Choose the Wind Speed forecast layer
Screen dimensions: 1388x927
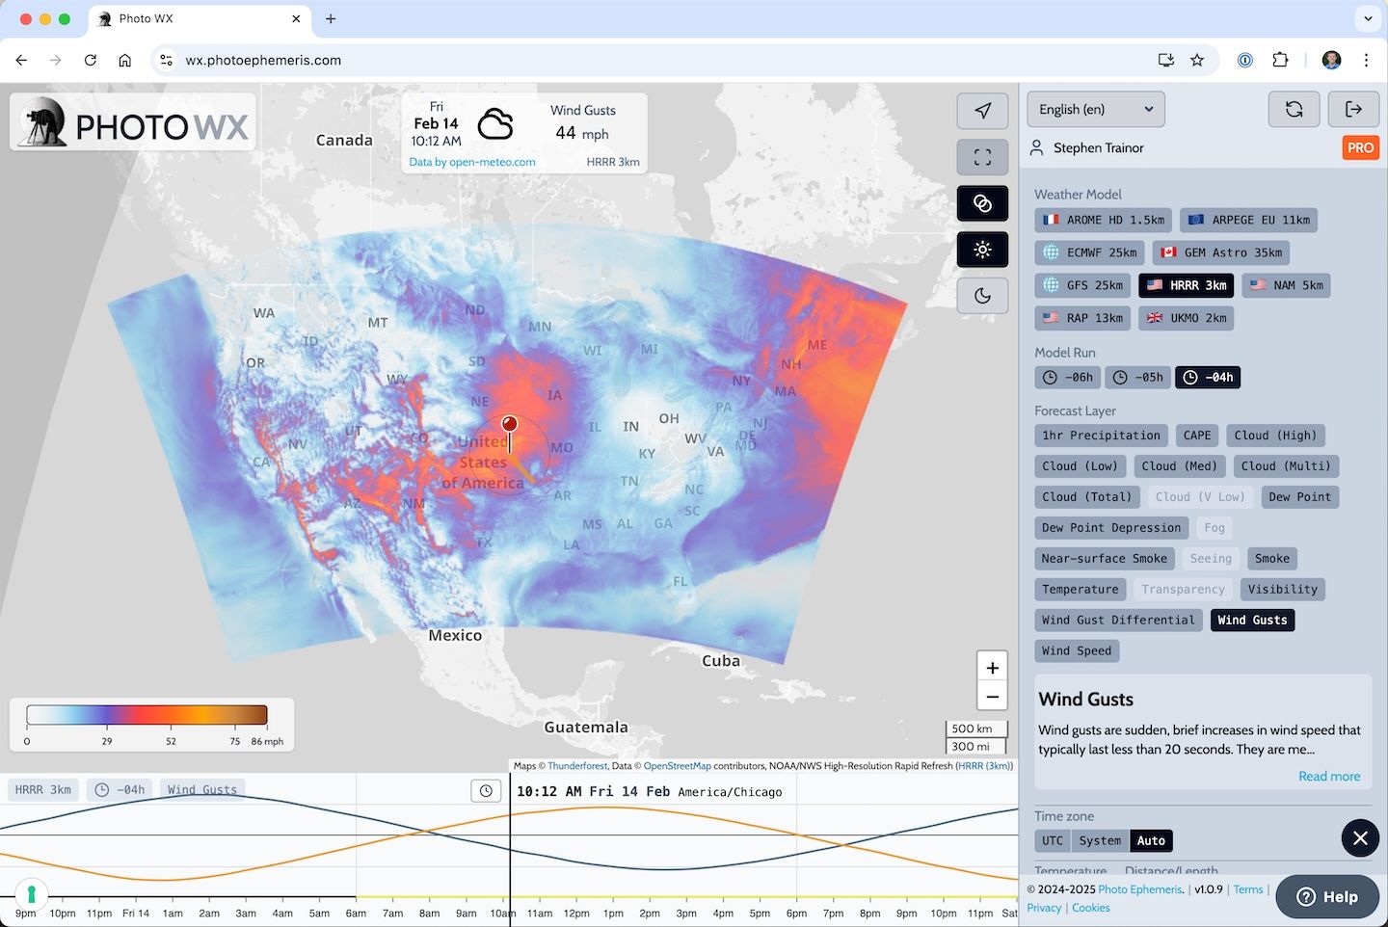(1077, 651)
